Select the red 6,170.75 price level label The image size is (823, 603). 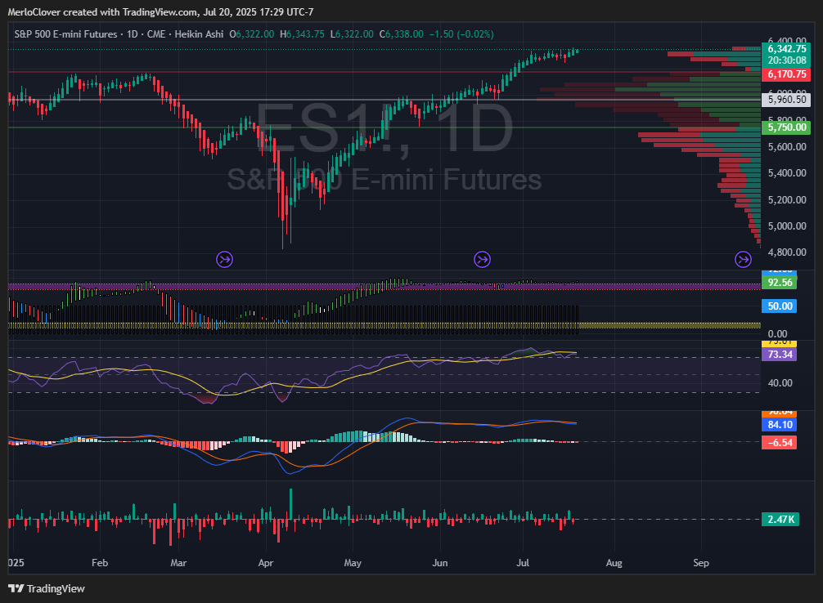(786, 74)
